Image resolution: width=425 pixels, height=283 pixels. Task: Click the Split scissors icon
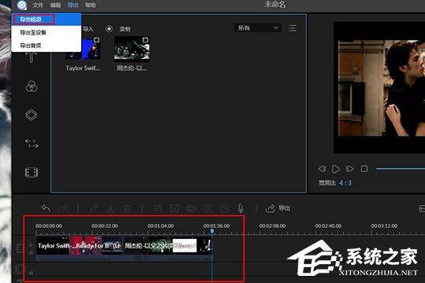(109, 208)
